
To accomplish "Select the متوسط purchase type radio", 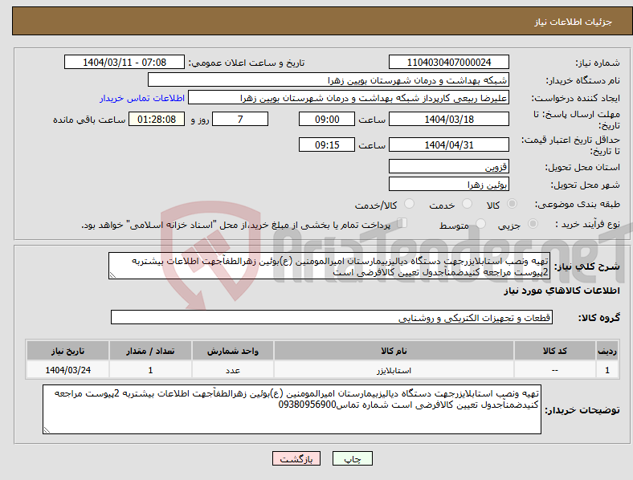I will 481,223.
